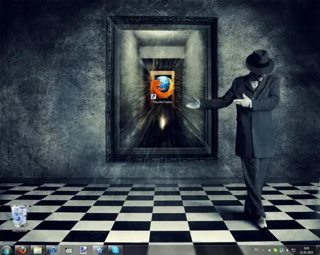Viewport: 320px width, 255px height.
Task: Open the Windows Explorer folder in taskbar
Action: point(37,250)
